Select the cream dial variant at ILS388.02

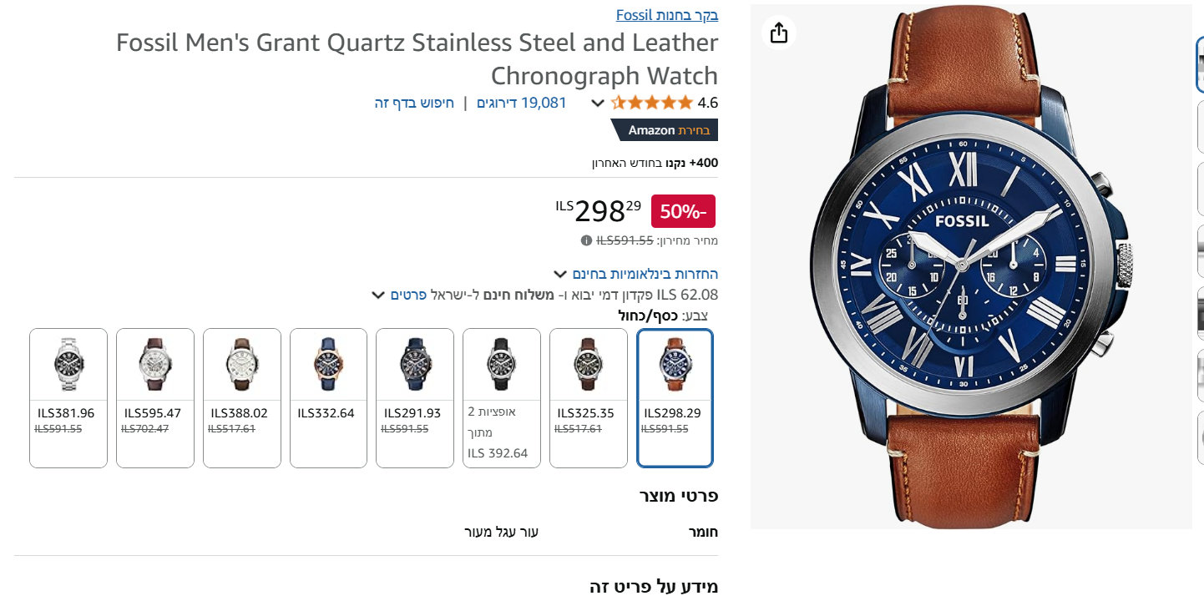pos(242,397)
